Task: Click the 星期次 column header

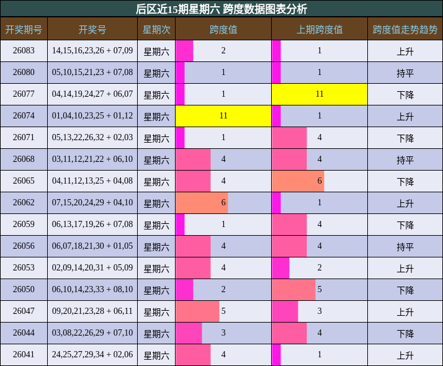Action: point(156,29)
